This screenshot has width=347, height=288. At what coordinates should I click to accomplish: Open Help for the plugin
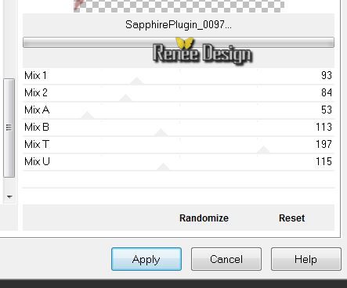(x=305, y=259)
